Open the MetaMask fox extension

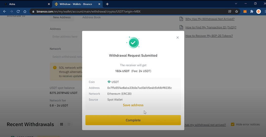tap(245, 12)
